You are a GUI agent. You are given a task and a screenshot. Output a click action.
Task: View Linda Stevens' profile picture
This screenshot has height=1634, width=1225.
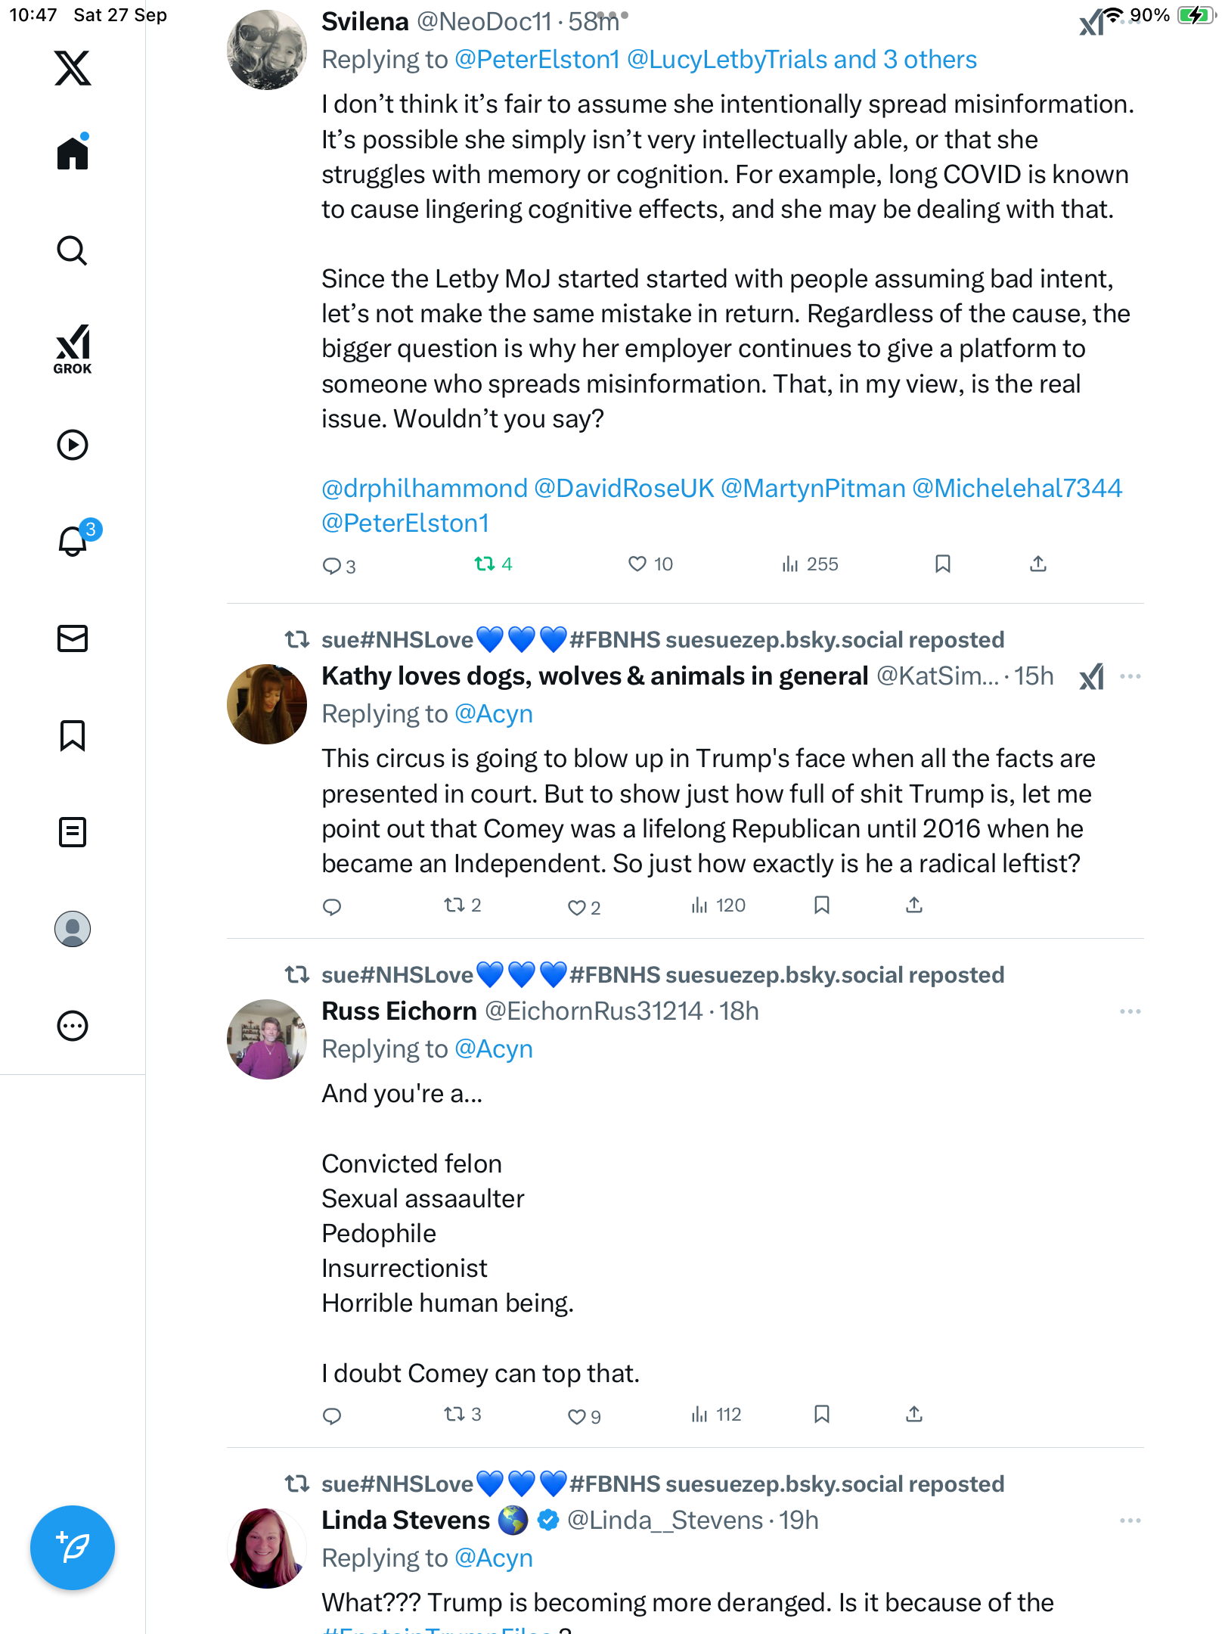(267, 1548)
